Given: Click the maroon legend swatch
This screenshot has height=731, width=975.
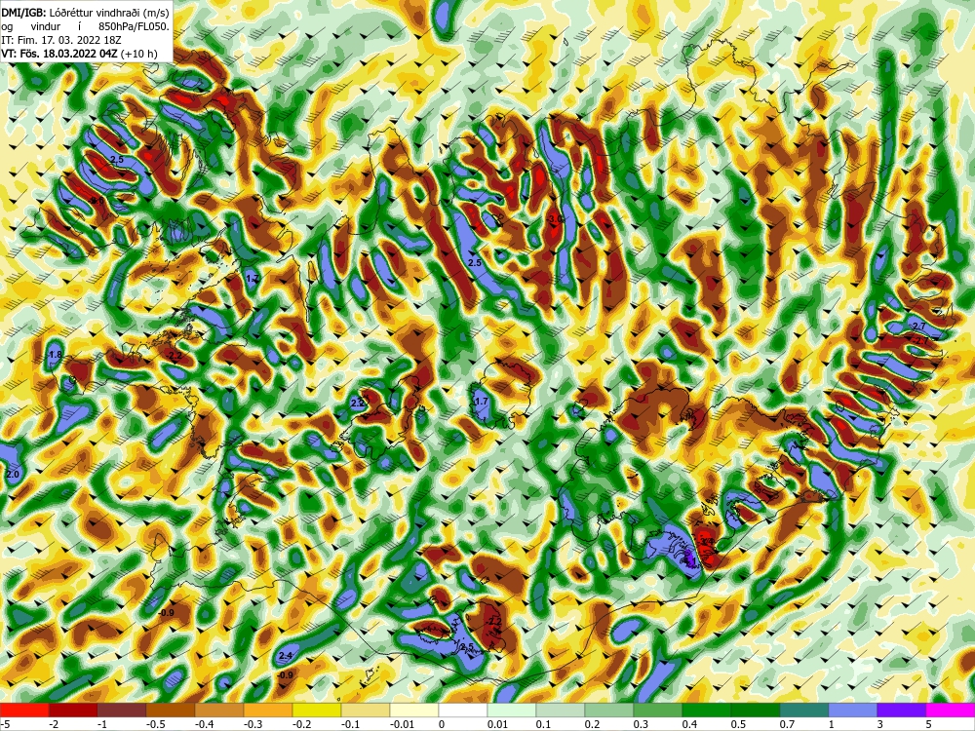Looking at the screenshot, I should pos(122,711).
